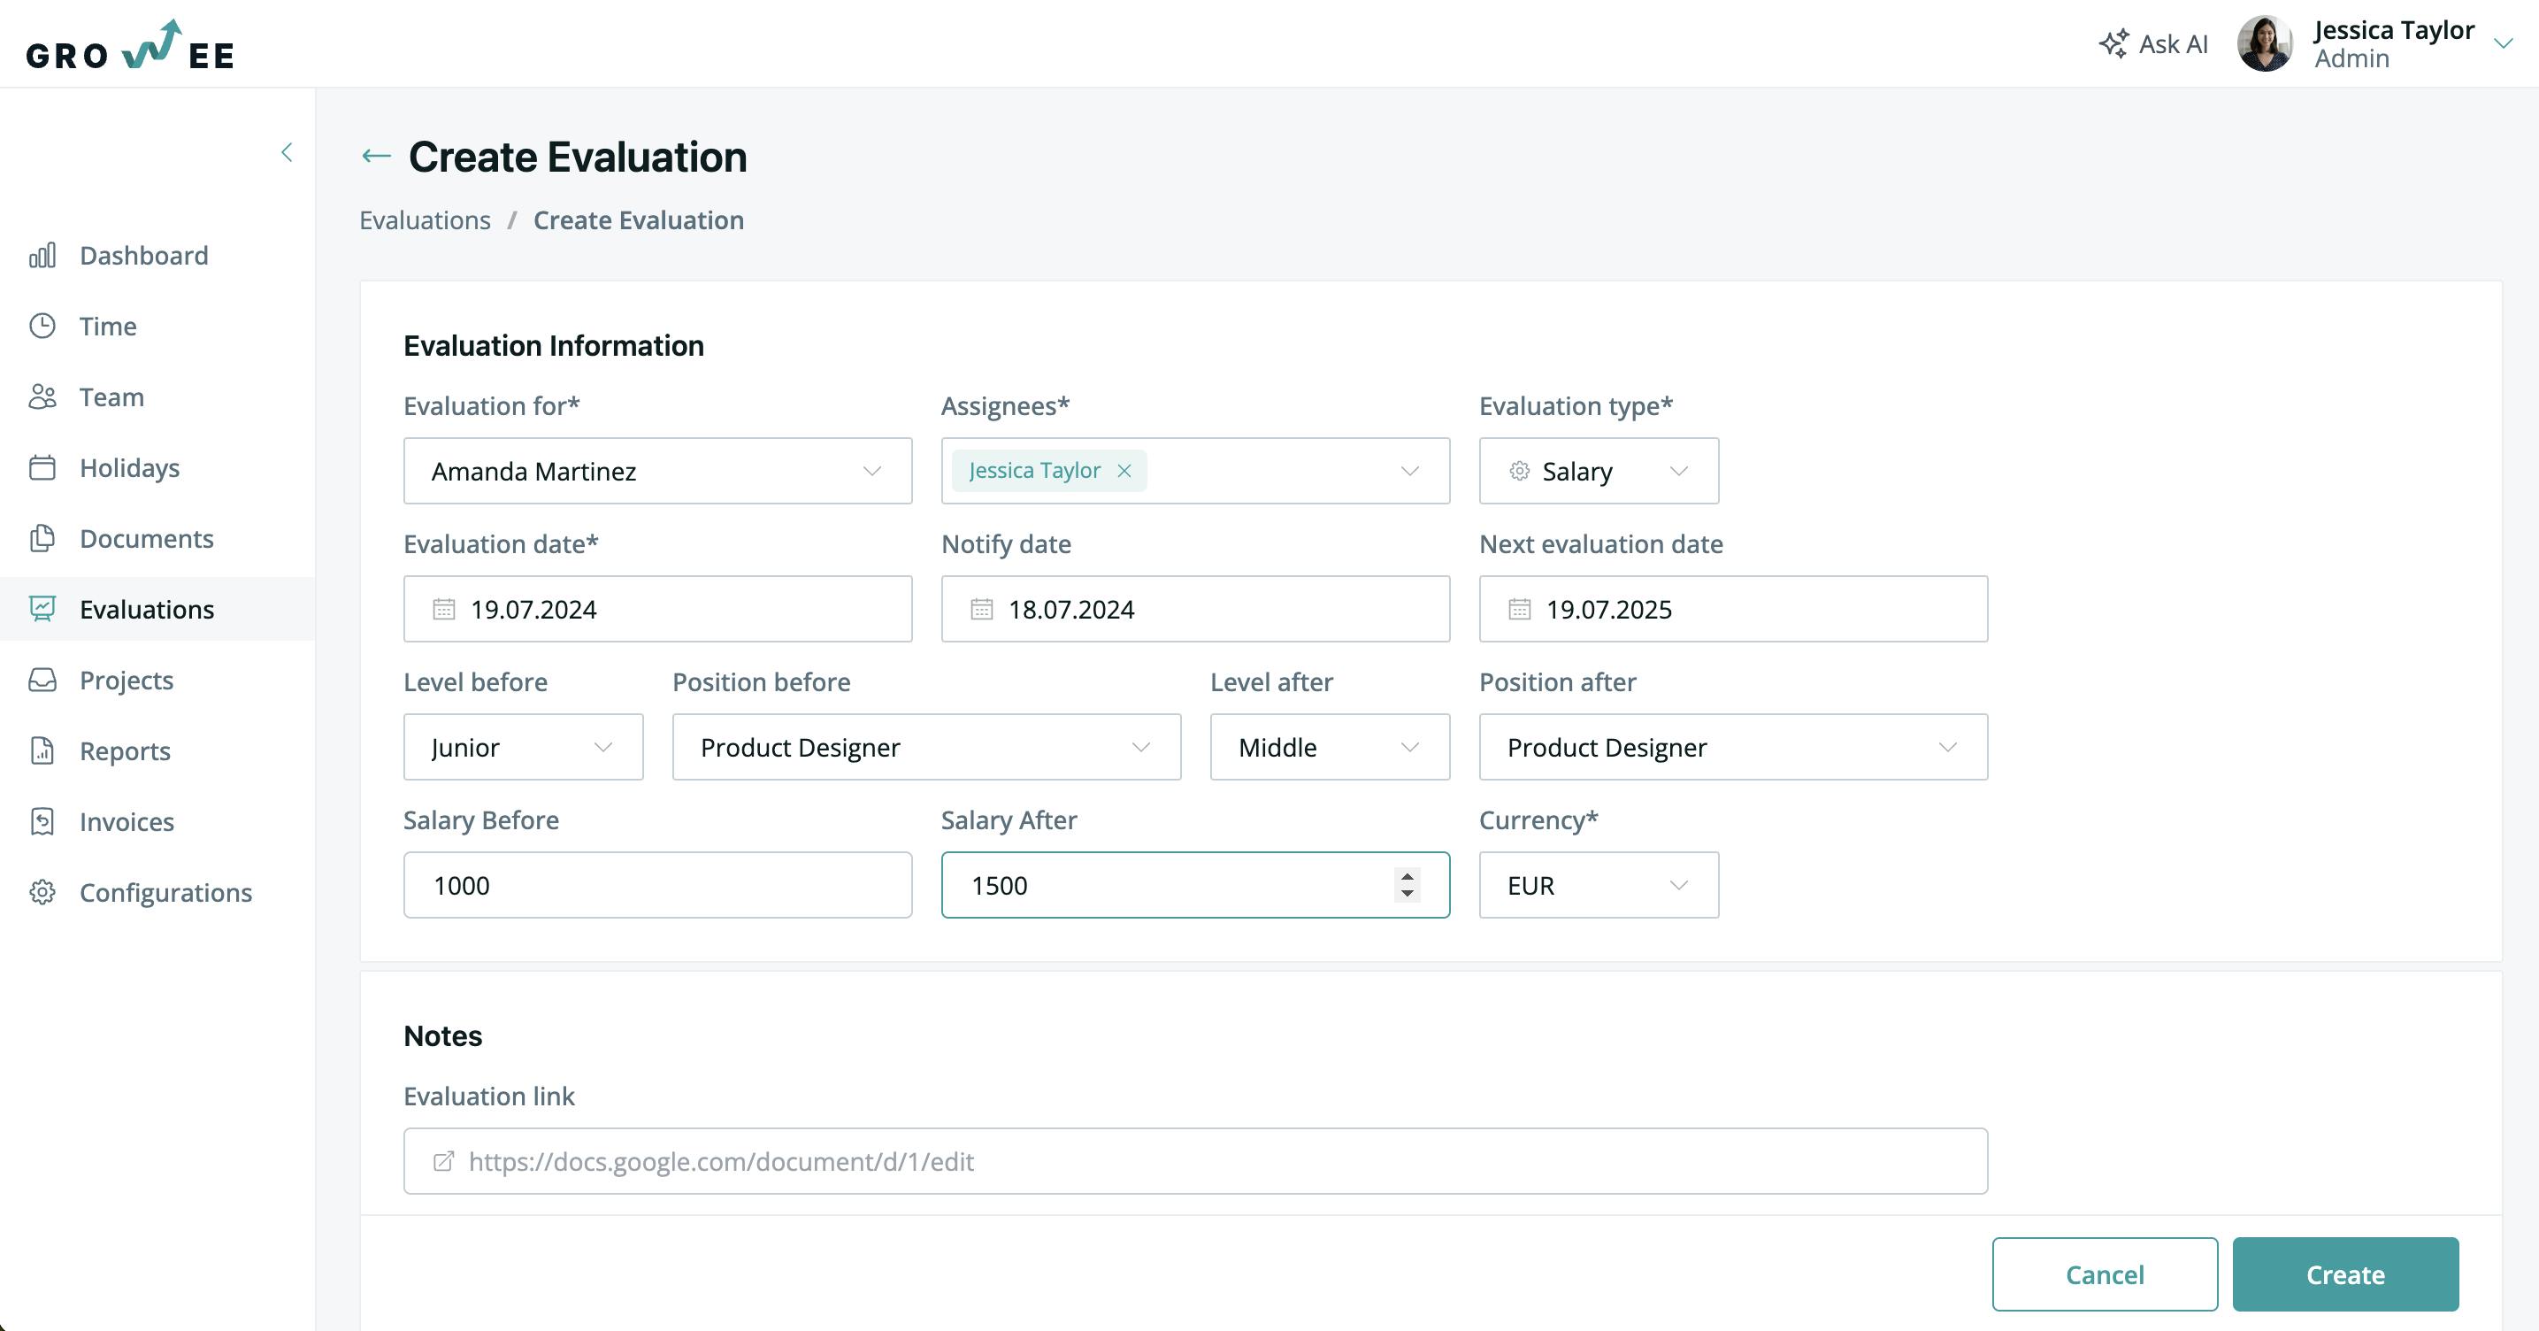Viewport: 2539px width, 1331px height.
Task: Click the Evaluation link input field
Action: (x=1195, y=1161)
